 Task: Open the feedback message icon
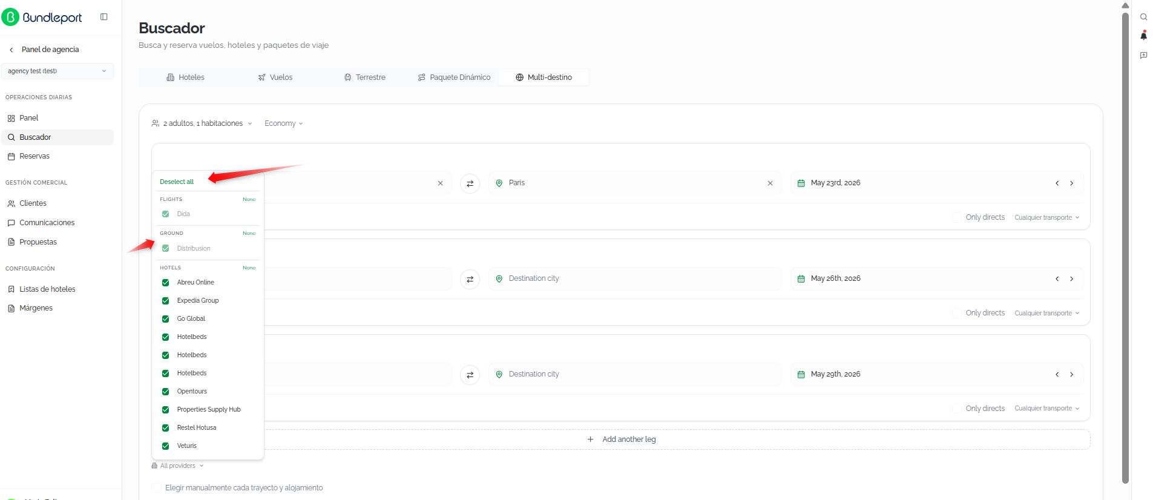pyautogui.click(x=1143, y=55)
